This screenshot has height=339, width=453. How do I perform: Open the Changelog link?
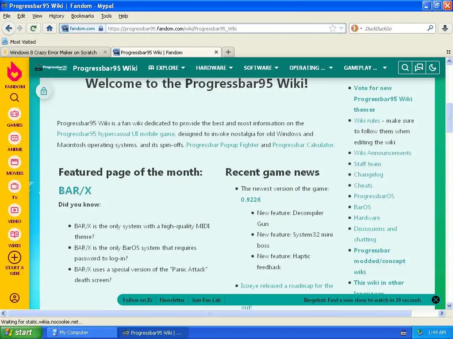click(x=369, y=174)
